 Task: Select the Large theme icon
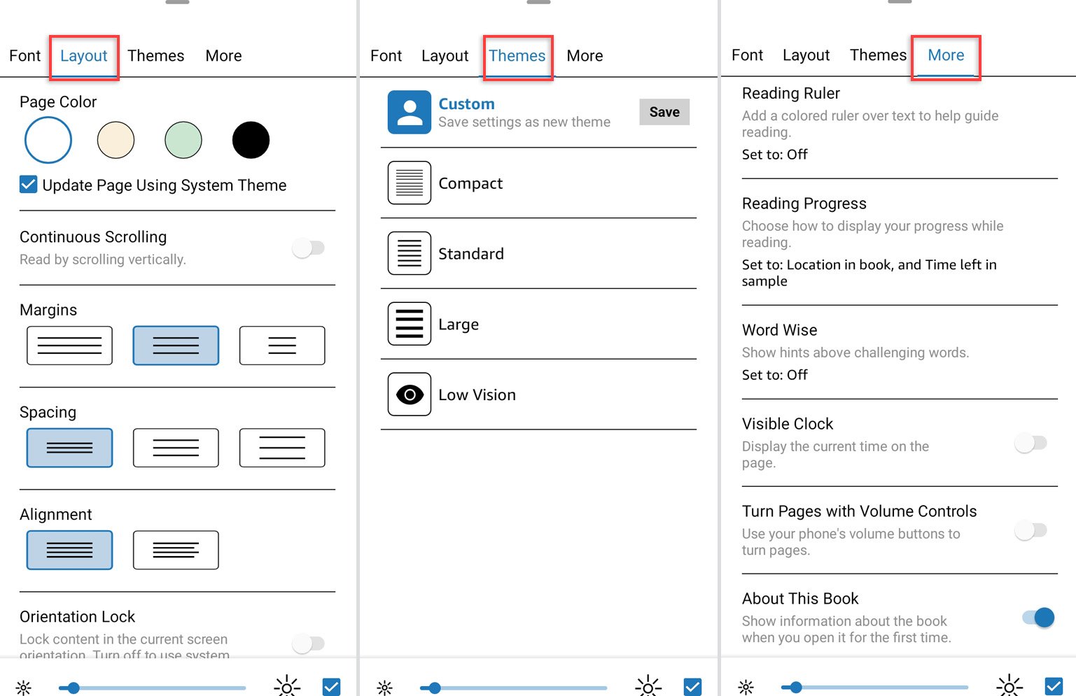pyautogui.click(x=409, y=324)
